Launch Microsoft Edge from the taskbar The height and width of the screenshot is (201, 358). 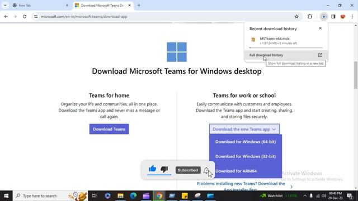click(133, 196)
